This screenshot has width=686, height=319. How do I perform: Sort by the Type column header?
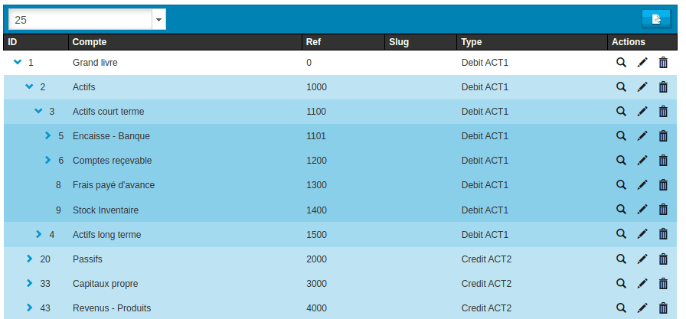(532, 42)
